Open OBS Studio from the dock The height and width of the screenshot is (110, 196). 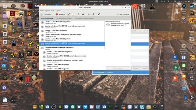[54, 107]
